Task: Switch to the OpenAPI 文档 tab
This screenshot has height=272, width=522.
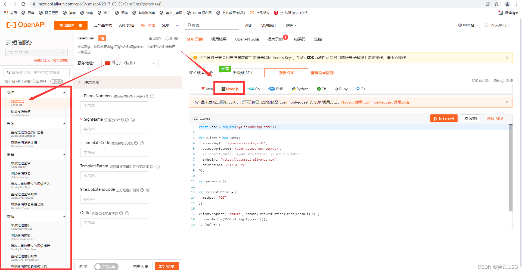Action: (x=247, y=39)
